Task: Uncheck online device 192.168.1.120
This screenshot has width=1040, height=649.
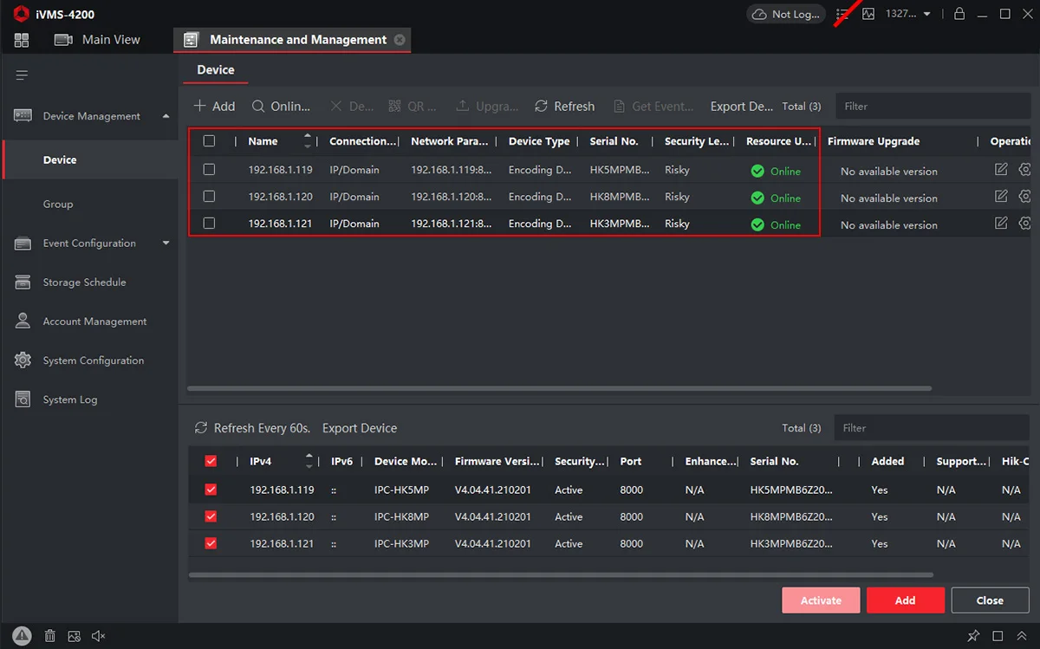Action: 211,516
